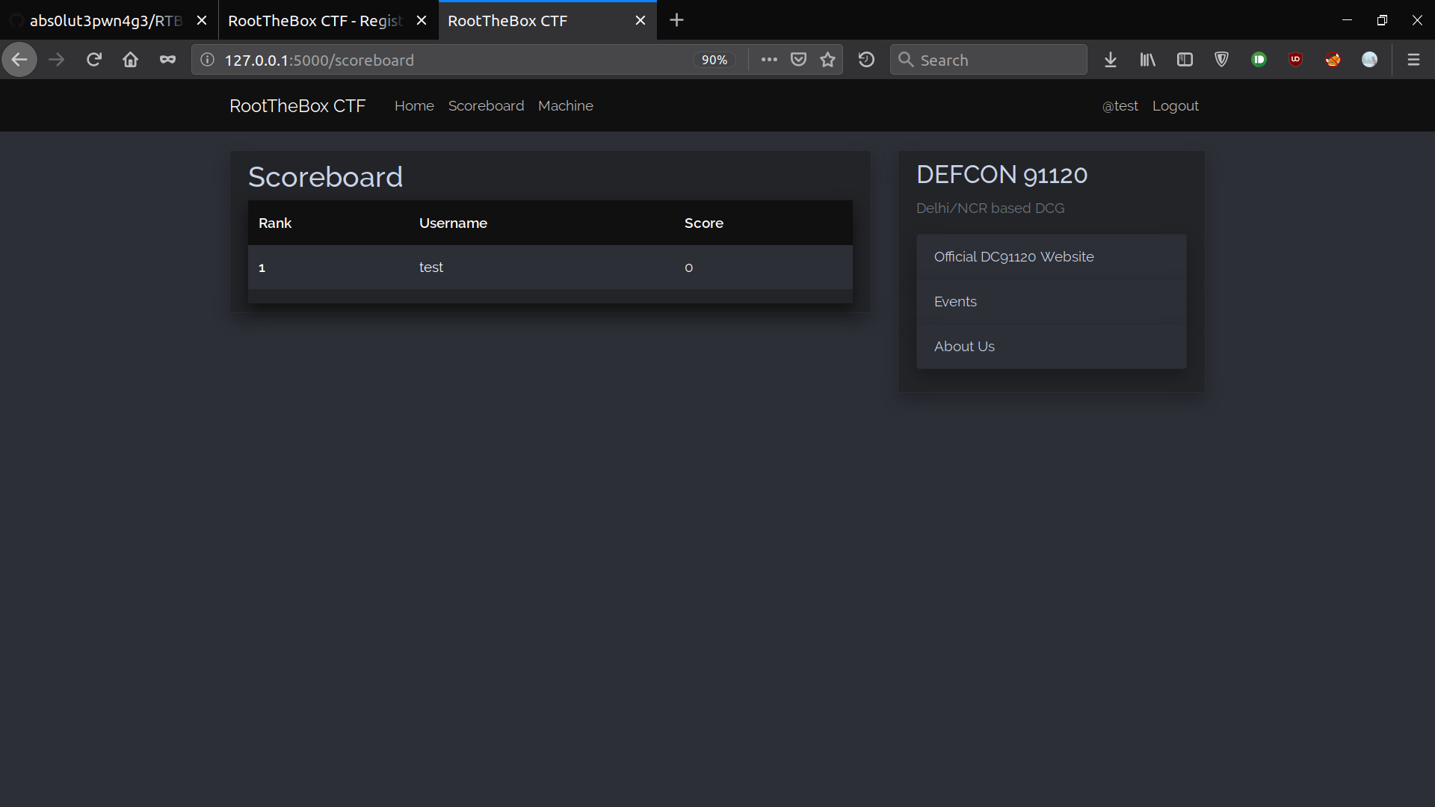Open a new browser tab
Image resolution: width=1435 pixels, height=807 pixels.
click(676, 20)
